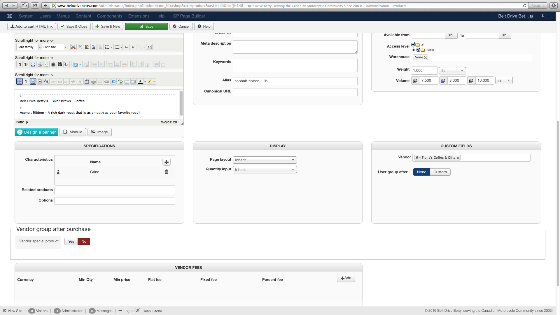Click the spellcheck abc icon
560x315 pixels.
tap(120, 81)
